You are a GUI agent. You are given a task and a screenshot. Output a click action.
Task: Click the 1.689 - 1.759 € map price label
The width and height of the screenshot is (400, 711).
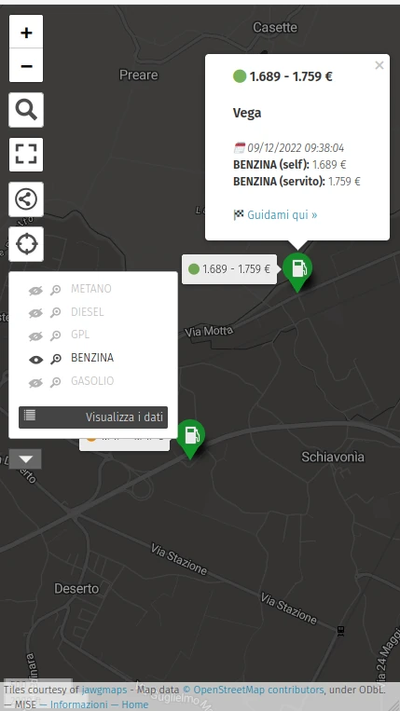229,269
